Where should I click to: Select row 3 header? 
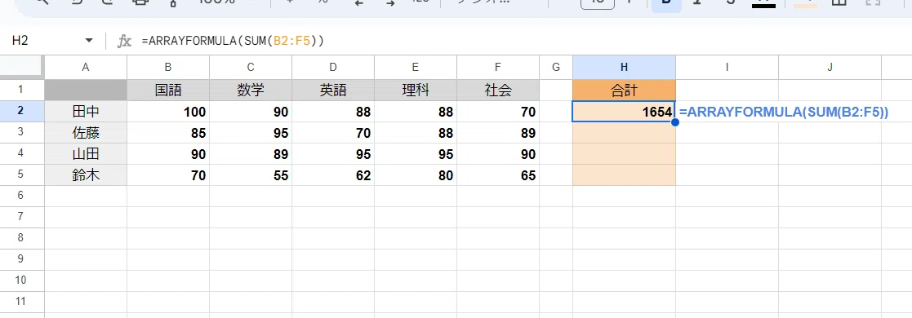pyautogui.click(x=22, y=133)
